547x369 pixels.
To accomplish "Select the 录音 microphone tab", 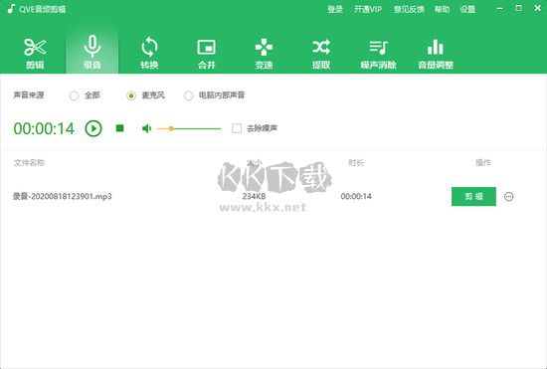I will [x=92, y=53].
